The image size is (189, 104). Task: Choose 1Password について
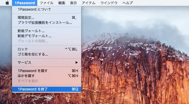pos(47,9)
